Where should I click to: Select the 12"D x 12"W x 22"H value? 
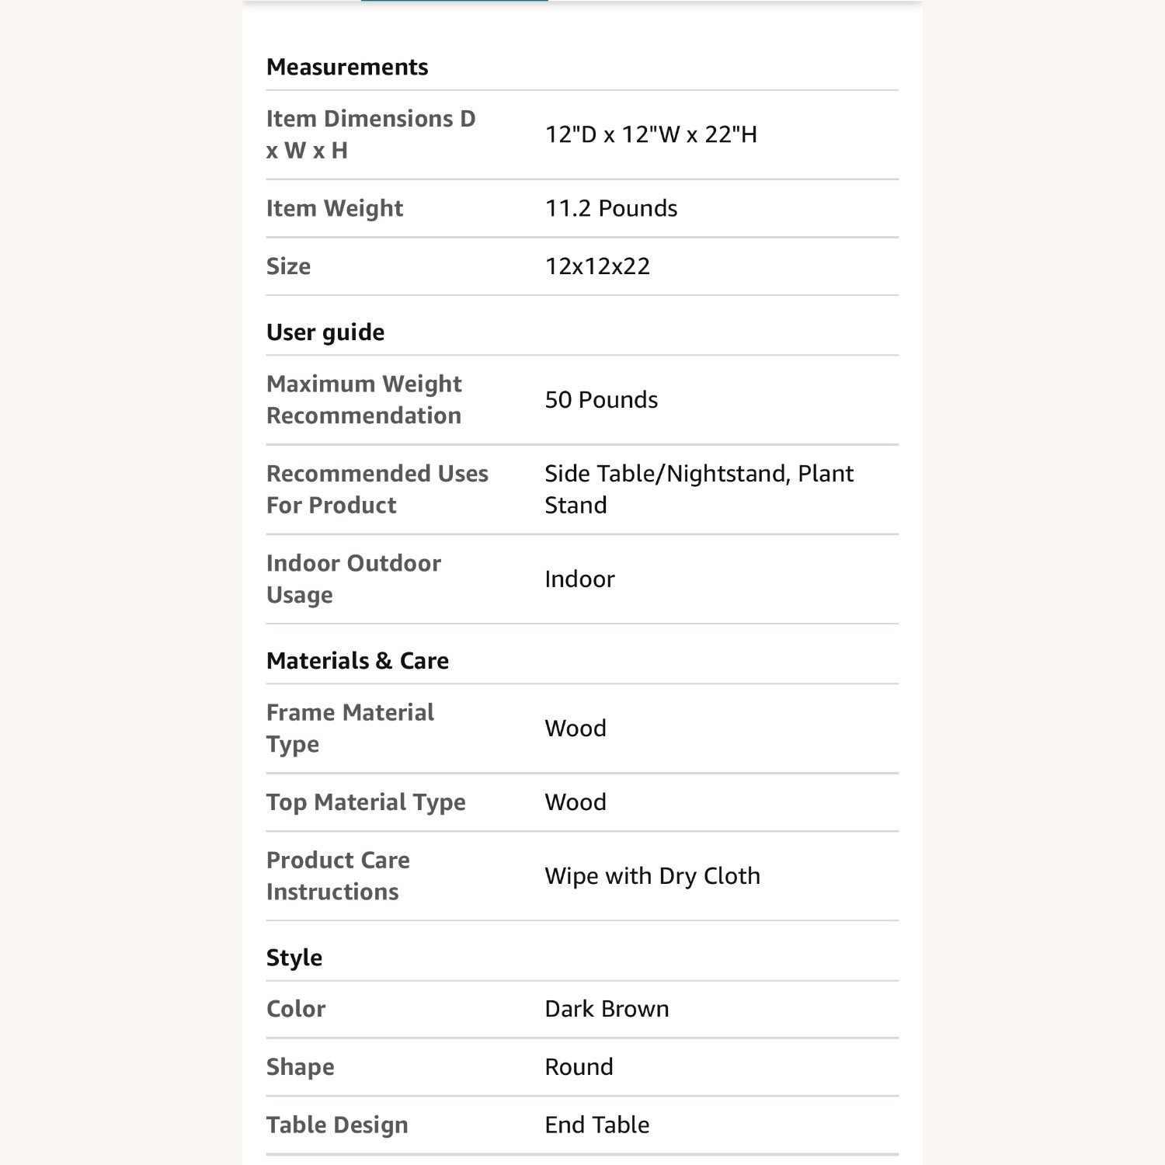[x=651, y=134]
